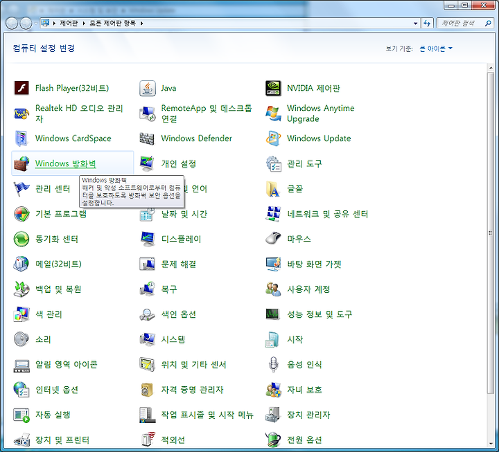This screenshot has height=452, width=499.
Task: Open the 시스템 icon
Action: [148, 339]
